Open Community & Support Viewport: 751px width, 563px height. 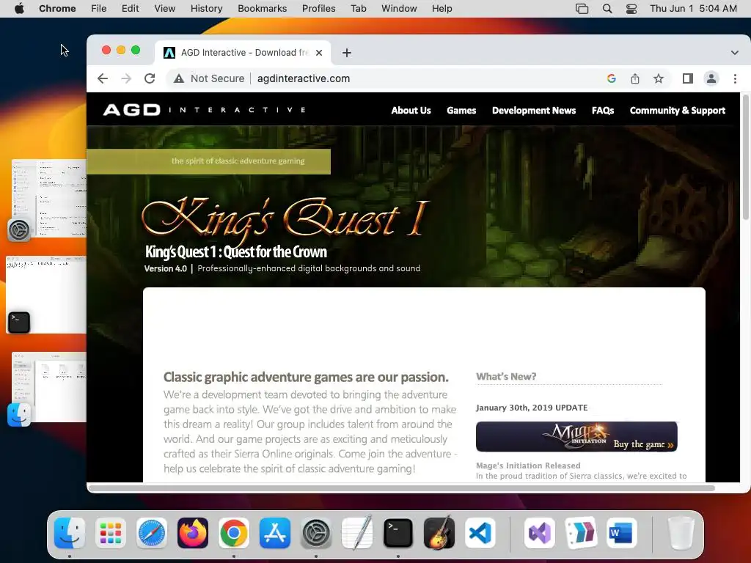tap(677, 111)
